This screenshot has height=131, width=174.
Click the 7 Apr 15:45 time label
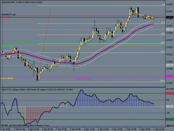click(x=117, y=129)
